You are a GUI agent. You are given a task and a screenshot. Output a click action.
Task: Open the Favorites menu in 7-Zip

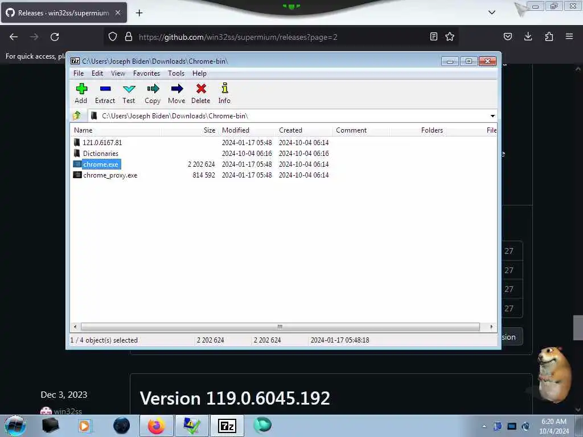point(146,73)
